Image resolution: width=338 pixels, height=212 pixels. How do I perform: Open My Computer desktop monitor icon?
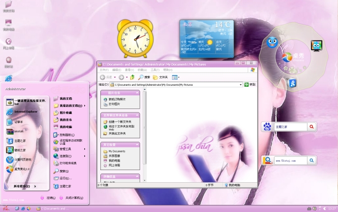[x=9, y=23]
